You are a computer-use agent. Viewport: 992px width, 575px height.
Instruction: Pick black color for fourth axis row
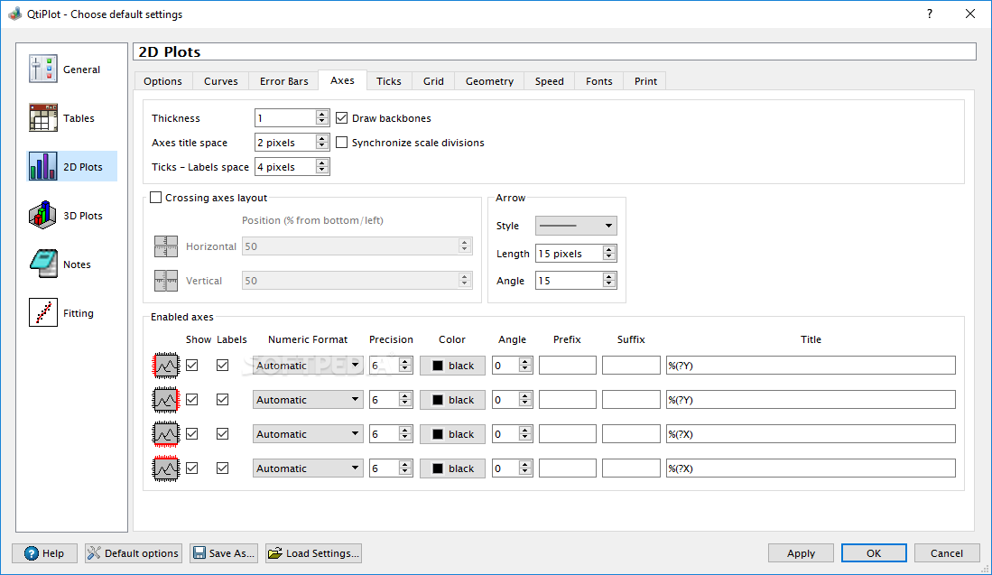(452, 468)
